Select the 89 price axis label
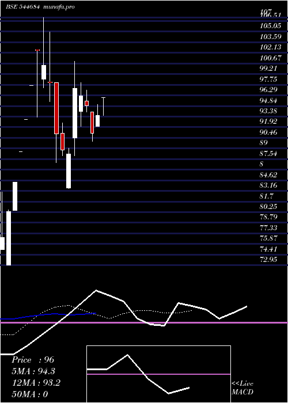This screenshot has height=403, width=288. click(x=264, y=143)
